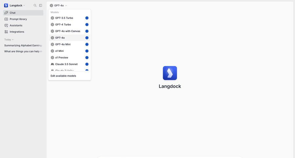295x158 pixels.
Task: Click the Langdock workspace logo icon
Action: click(6, 6)
